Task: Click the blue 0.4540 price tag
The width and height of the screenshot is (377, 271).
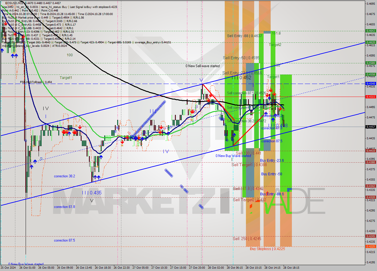Action: pos(371,84)
